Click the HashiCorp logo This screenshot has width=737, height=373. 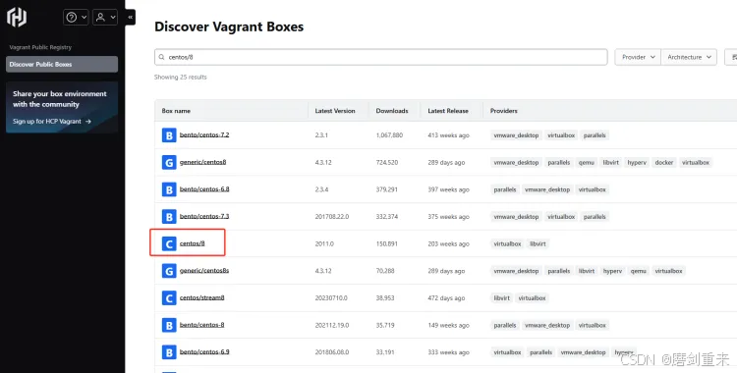point(17,17)
